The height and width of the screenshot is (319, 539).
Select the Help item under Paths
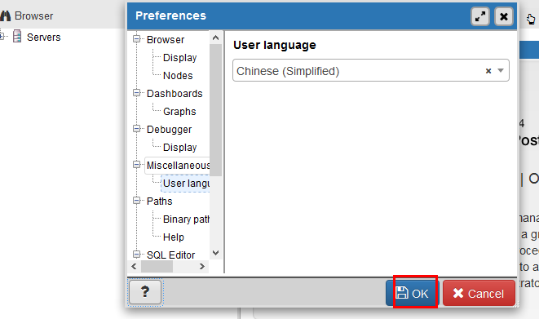(173, 237)
